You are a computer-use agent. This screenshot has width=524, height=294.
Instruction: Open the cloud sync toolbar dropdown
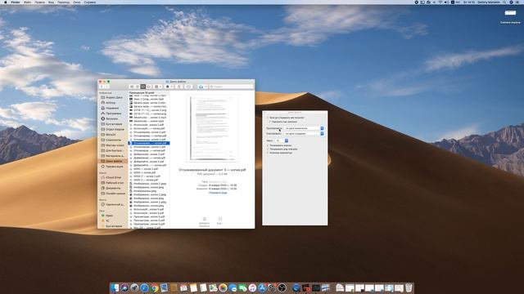point(202,87)
